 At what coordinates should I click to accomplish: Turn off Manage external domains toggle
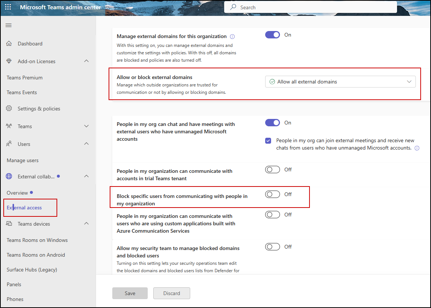point(273,35)
